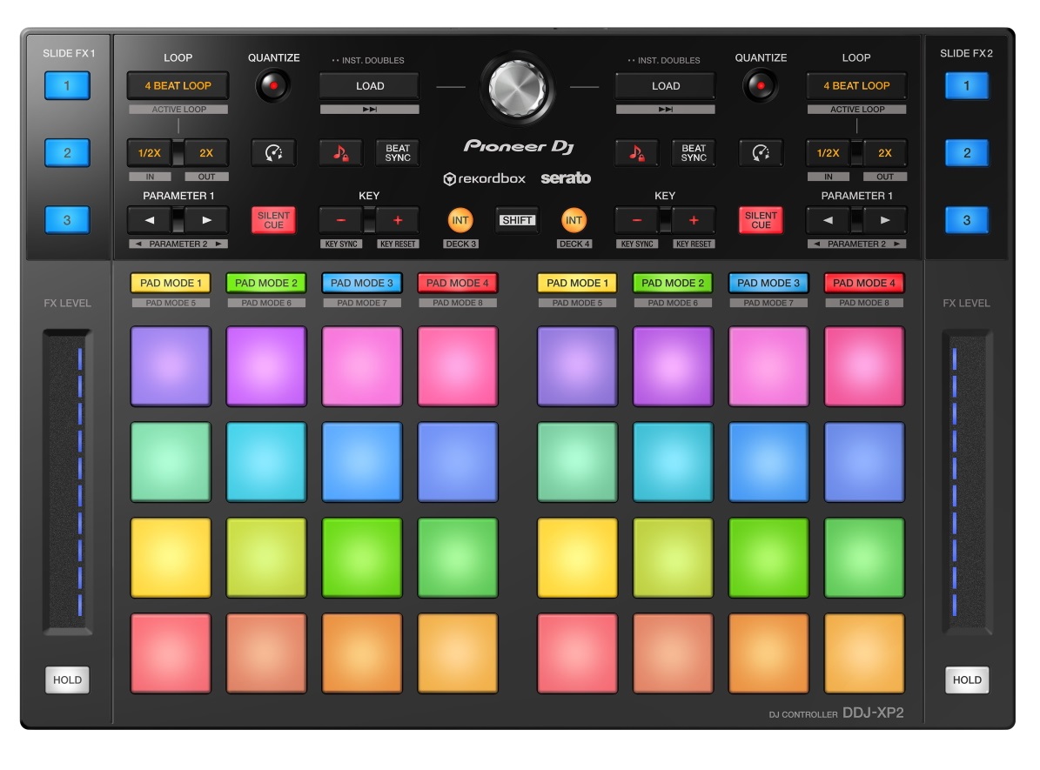The width and height of the screenshot is (1040, 770).
Task: Tap the key lock note icon on right deck
Action: [637, 153]
